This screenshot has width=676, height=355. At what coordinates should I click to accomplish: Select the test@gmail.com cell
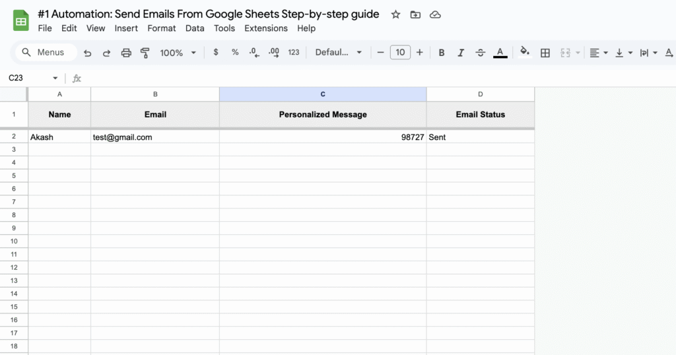(155, 137)
